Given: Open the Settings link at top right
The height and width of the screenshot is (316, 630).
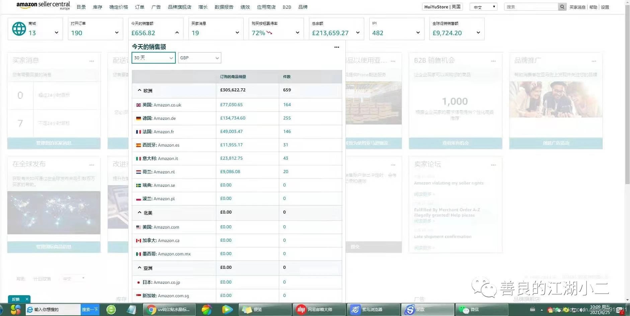Looking at the screenshot, I should click(x=605, y=7).
